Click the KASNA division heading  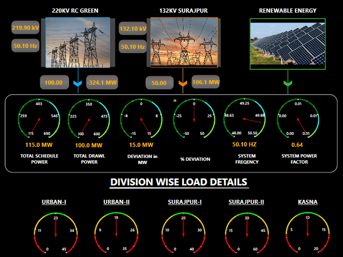(307, 202)
